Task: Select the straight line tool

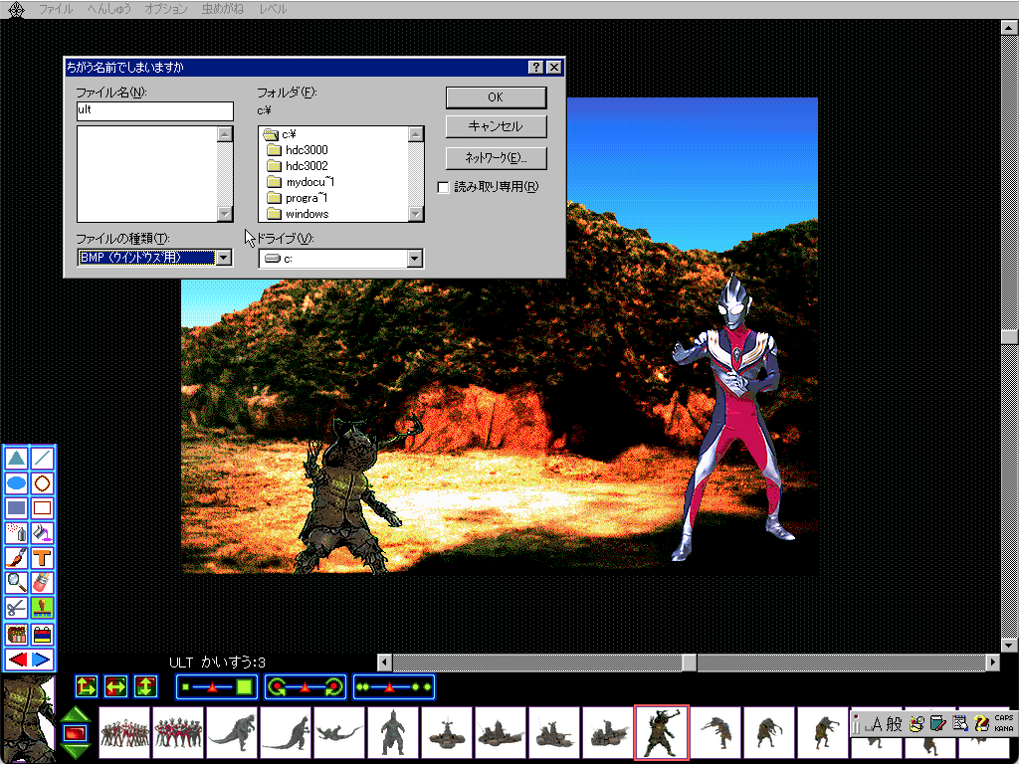Action: coord(42,458)
